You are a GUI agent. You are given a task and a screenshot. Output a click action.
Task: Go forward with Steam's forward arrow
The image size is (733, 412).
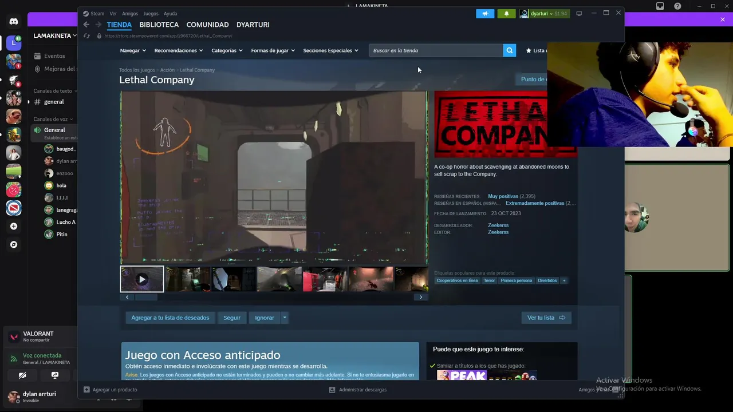pyautogui.click(x=98, y=25)
